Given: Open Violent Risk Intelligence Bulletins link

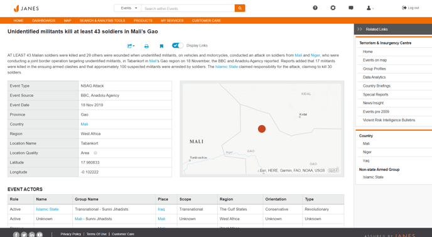Looking at the screenshot, I should tap(389, 120).
